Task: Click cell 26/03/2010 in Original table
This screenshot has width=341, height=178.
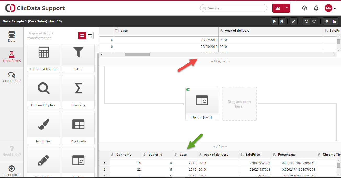Action: [x=166, y=47]
